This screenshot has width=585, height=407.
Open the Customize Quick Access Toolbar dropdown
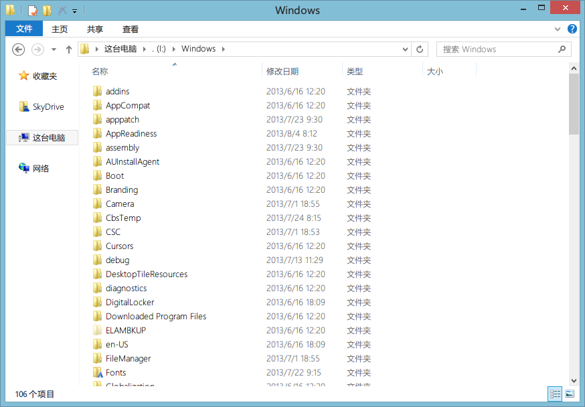point(74,10)
